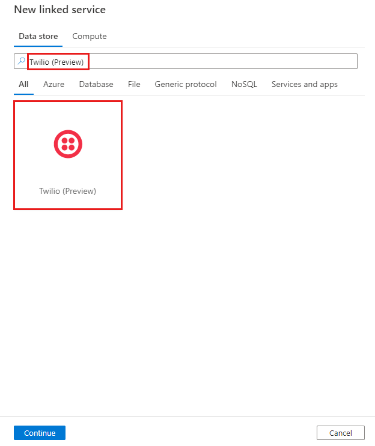Click the Twilio logo icon
Viewport: 375px width, 446px height.
coord(68,144)
